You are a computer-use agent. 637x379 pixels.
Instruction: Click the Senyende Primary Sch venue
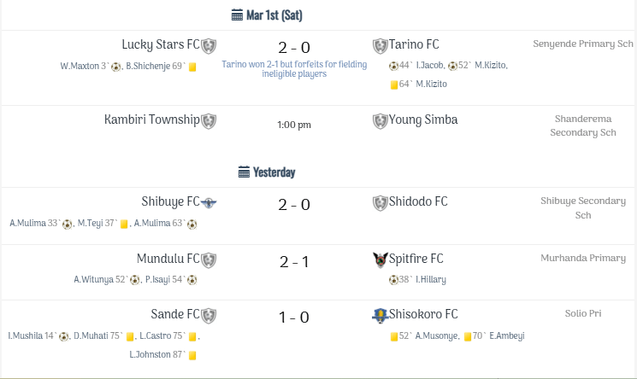583,44
